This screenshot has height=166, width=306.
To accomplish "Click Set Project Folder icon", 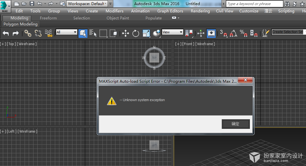I will pyautogui.click(x=63, y=3).
